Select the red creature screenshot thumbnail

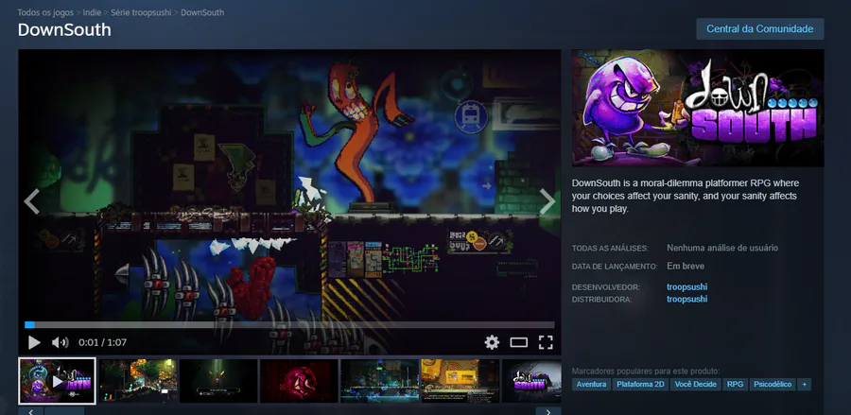(x=299, y=381)
